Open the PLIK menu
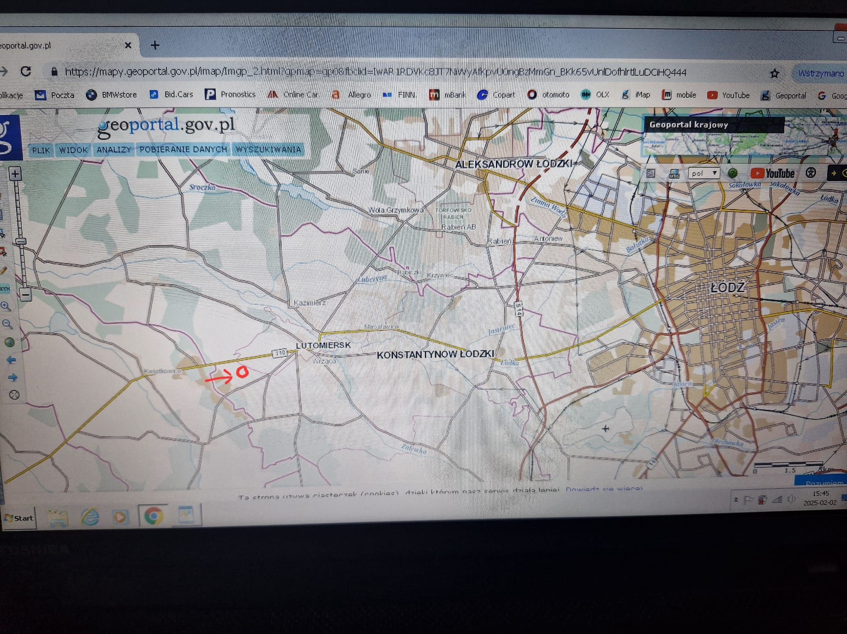Screen dimensions: 847x634 [41, 150]
